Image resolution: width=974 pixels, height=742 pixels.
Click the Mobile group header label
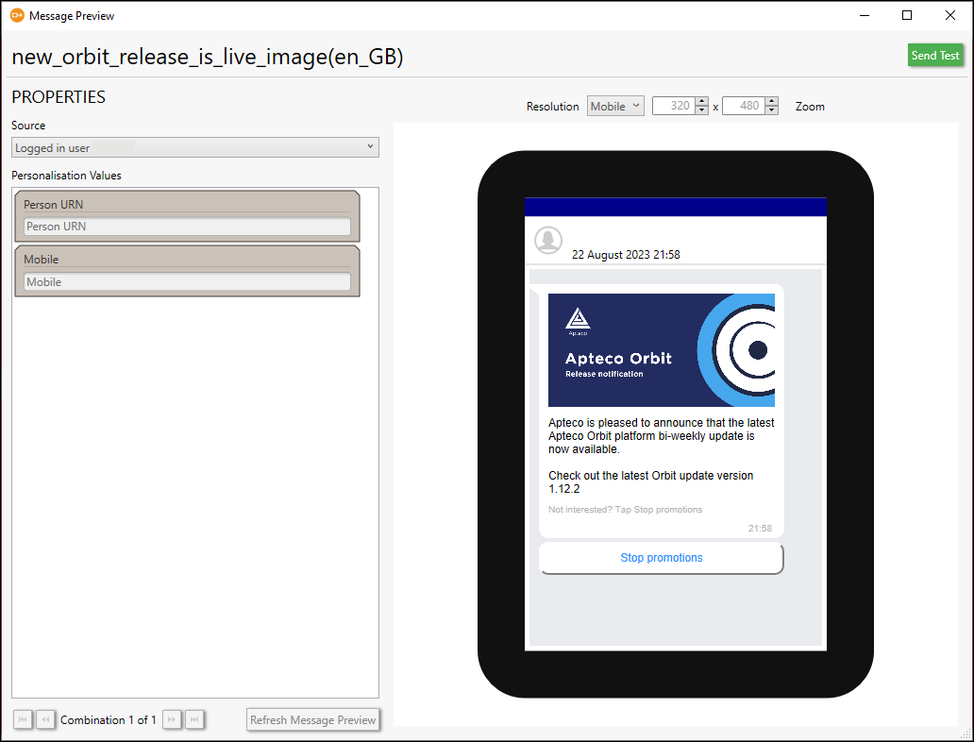point(41,260)
